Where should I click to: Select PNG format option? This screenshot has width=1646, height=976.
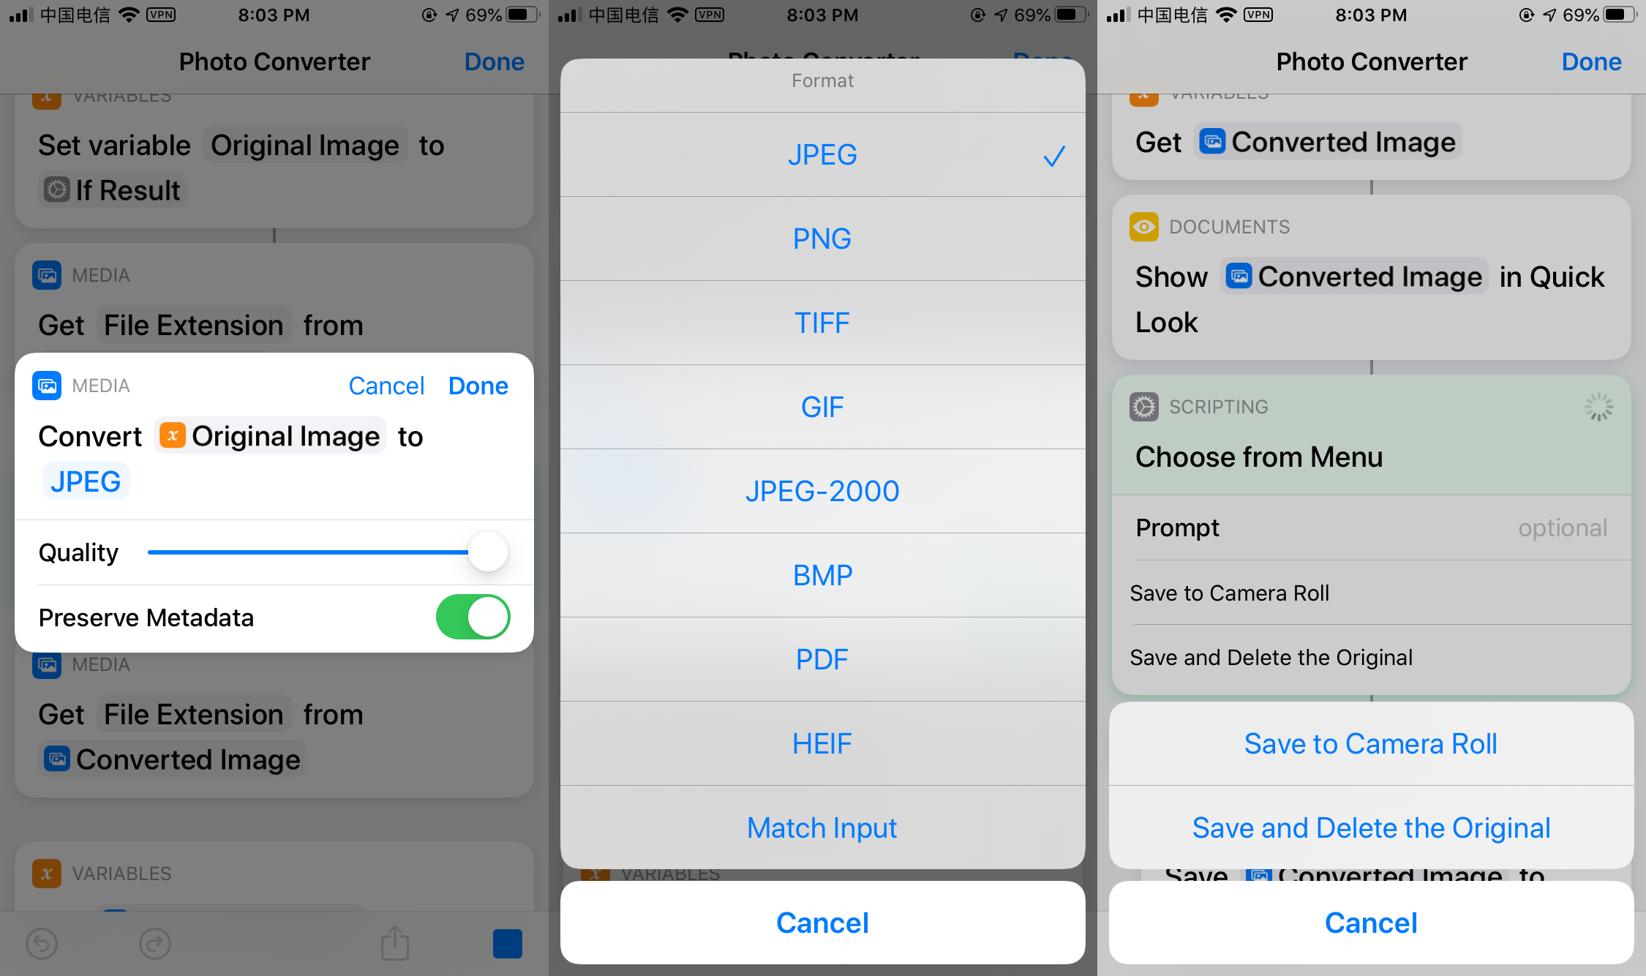point(822,237)
